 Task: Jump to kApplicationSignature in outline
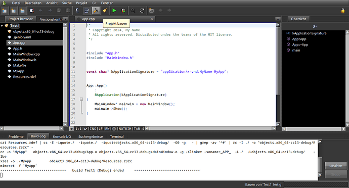309,33
